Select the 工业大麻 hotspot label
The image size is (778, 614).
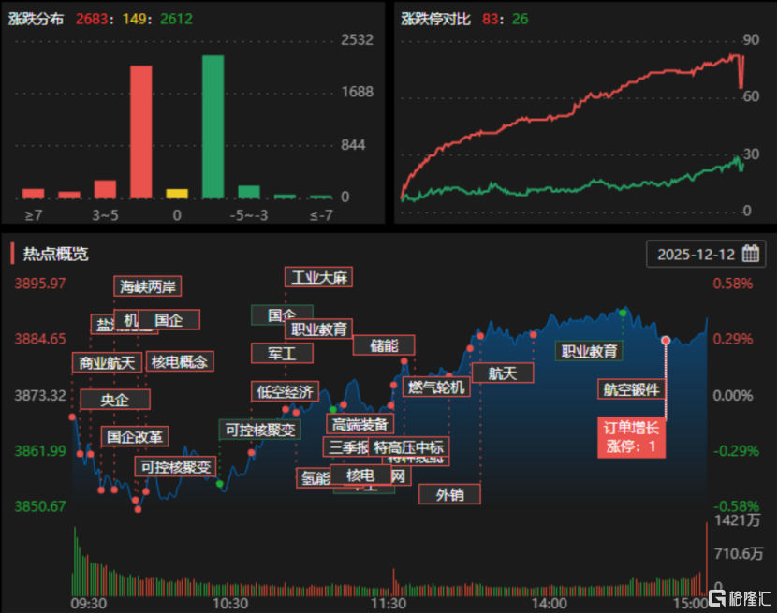(319, 277)
